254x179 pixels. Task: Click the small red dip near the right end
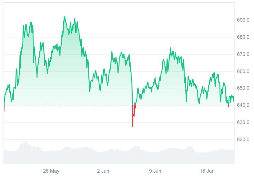click(x=229, y=106)
